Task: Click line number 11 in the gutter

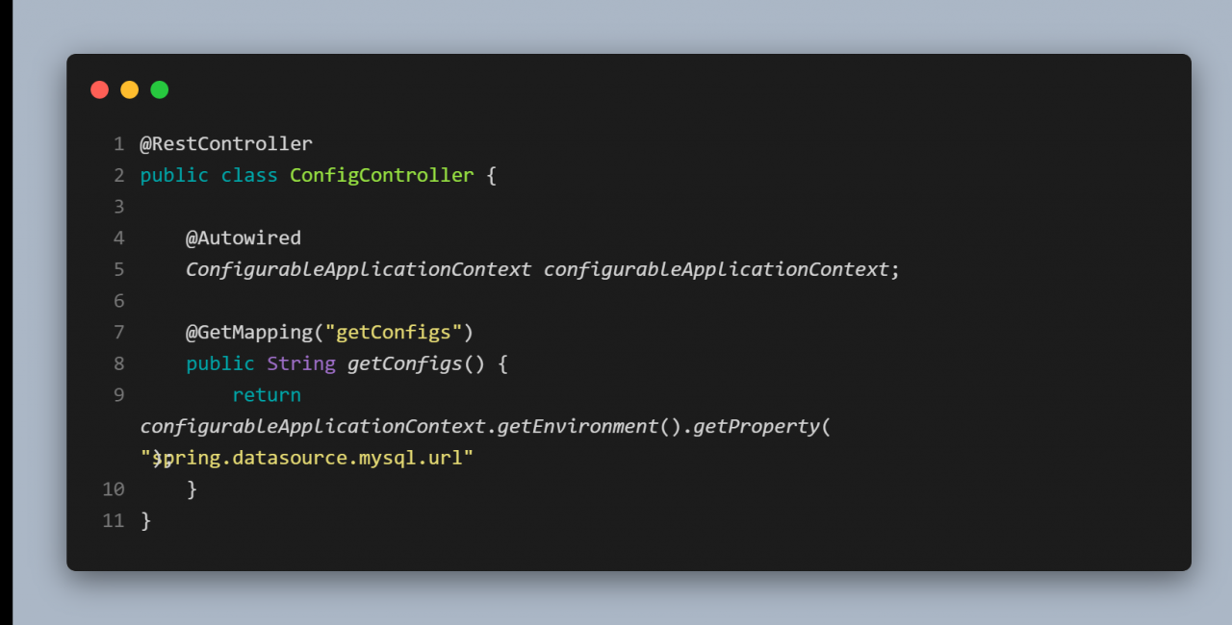Action: pos(114,520)
